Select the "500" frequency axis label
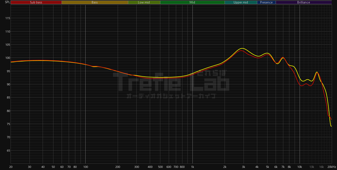Image resolution: width=337 pixels, height=170 pixels. tap(160, 167)
